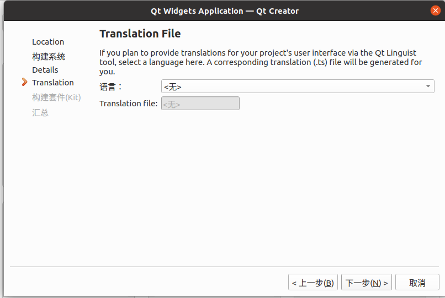Image resolution: width=445 pixels, height=298 pixels.
Task: Click the language dropdown arrow
Action: coord(428,86)
